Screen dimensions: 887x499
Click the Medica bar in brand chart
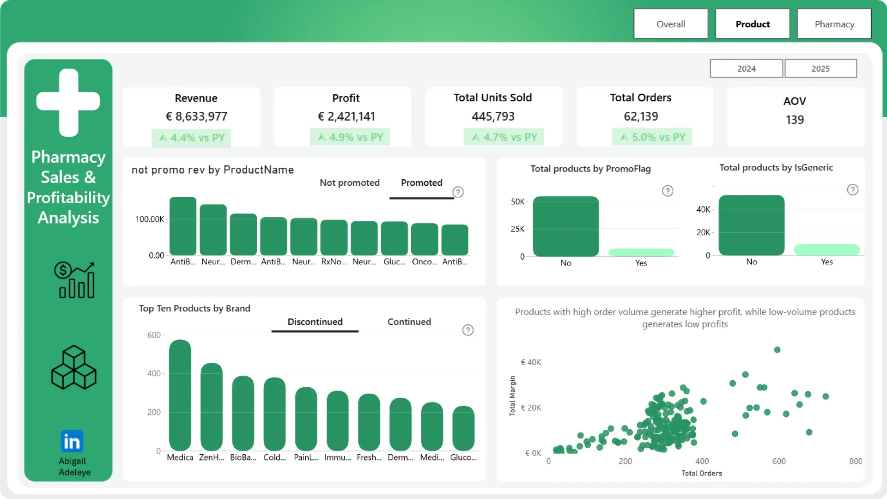pos(180,395)
